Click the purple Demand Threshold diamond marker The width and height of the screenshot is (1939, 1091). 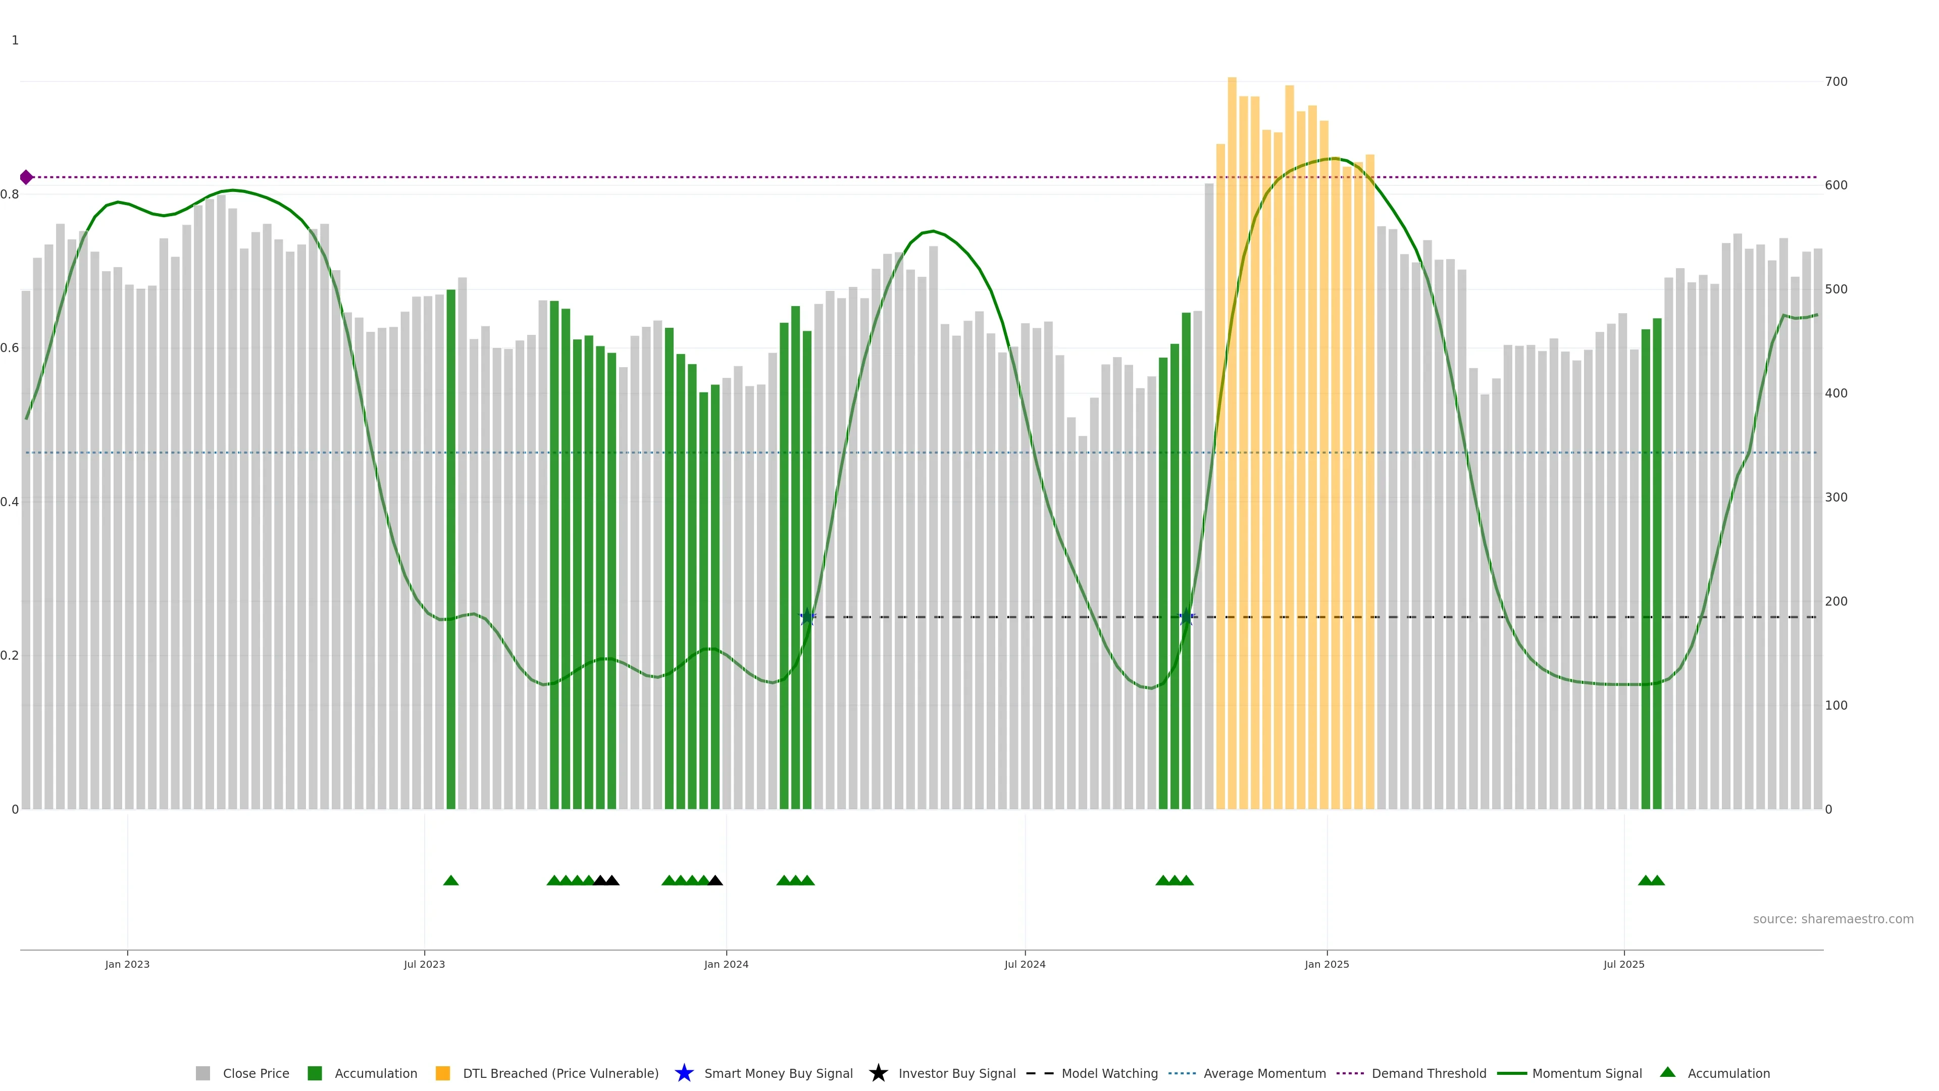26,178
